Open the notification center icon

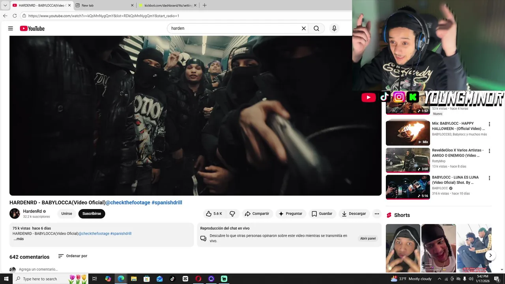(497, 279)
